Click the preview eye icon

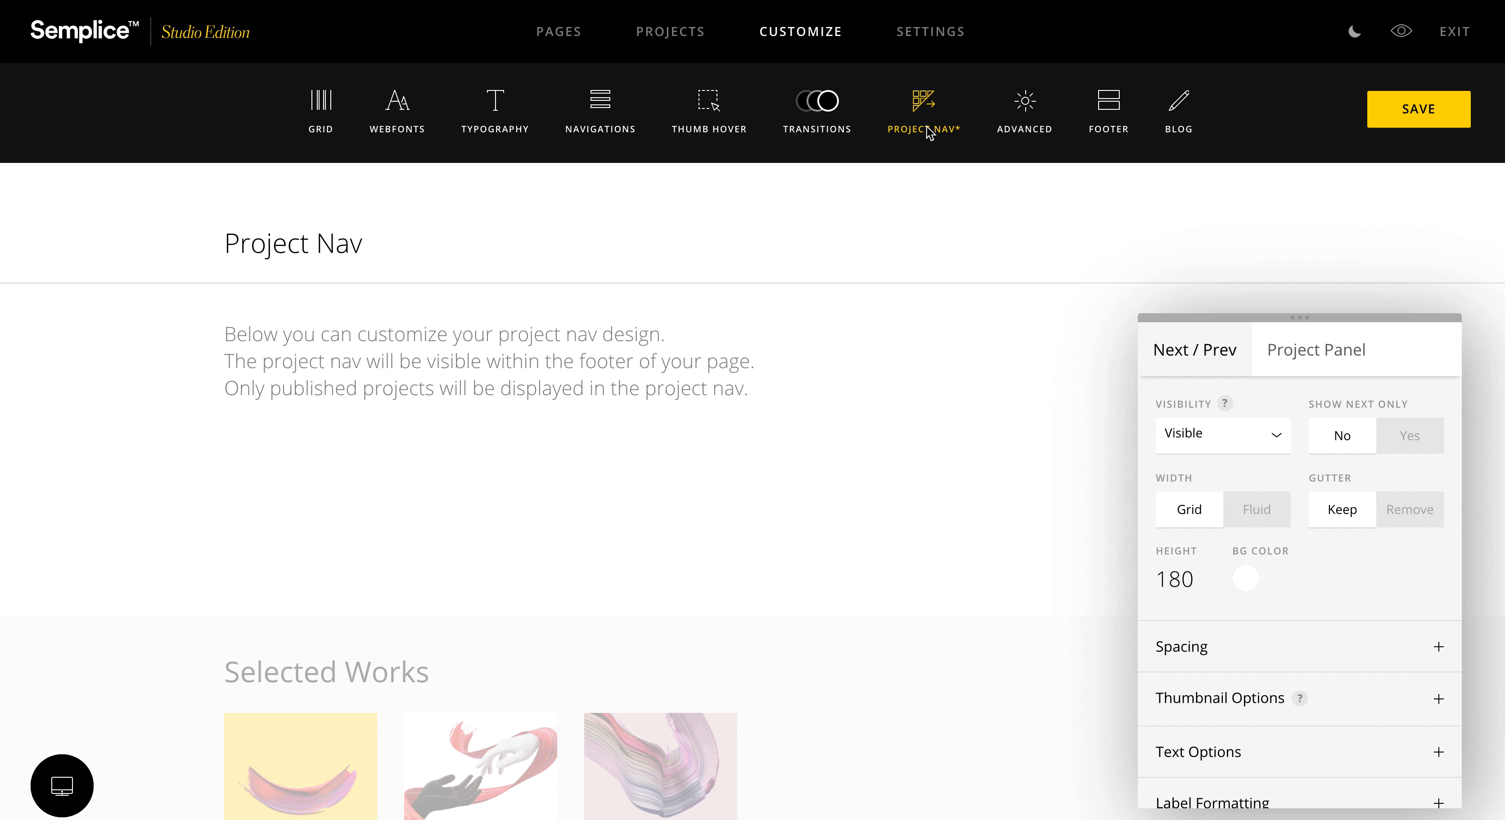click(1401, 31)
